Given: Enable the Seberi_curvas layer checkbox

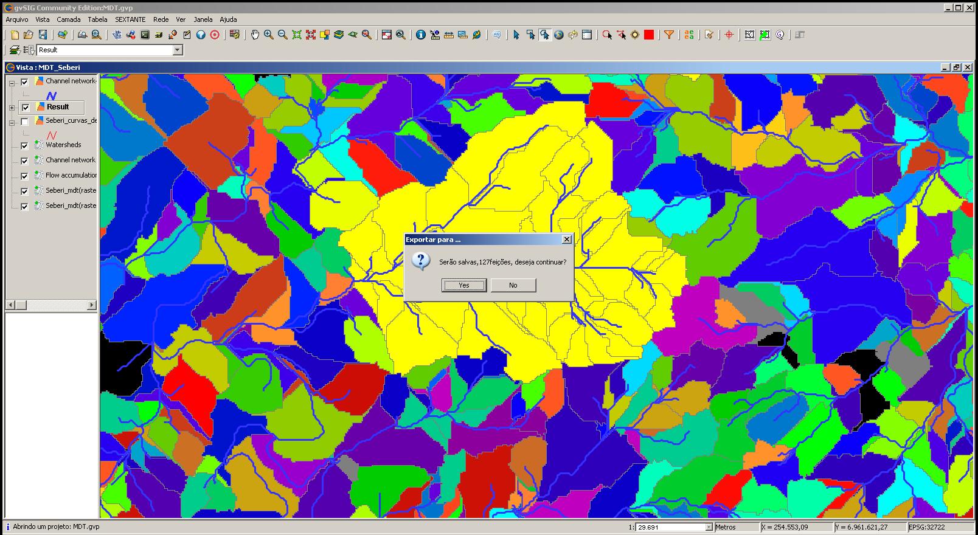Looking at the screenshot, I should coord(24,122).
